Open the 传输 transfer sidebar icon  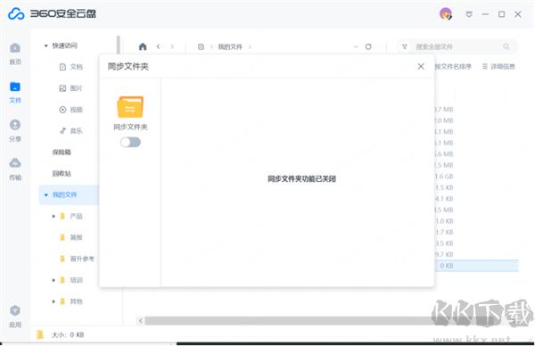pos(15,169)
